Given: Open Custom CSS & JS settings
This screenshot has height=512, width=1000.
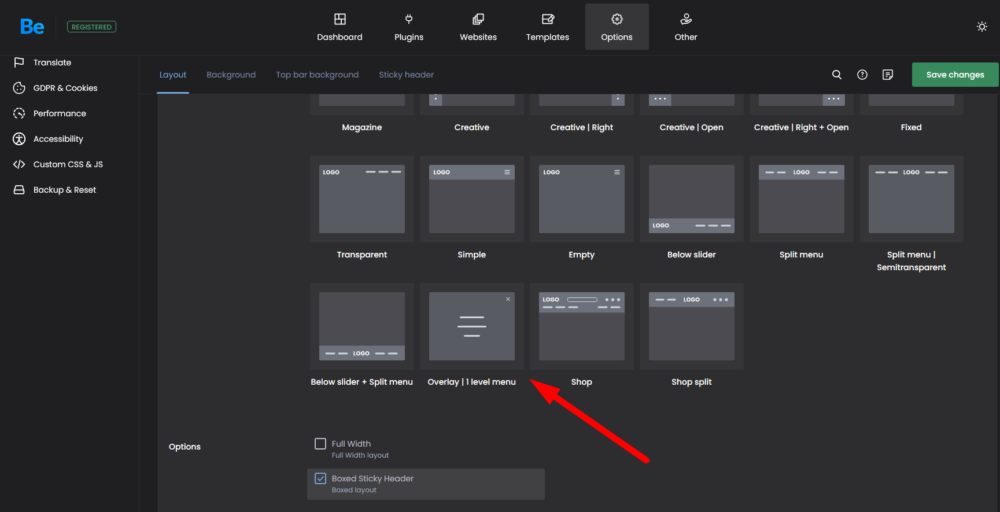Looking at the screenshot, I should click(69, 164).
